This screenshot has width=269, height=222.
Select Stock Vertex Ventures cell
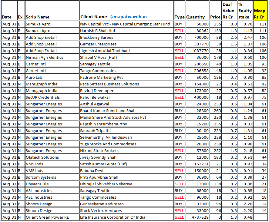point(126,211)
